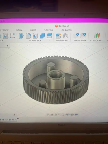108x144 pixels.
Task: Open the CONFIGURAR dropdown menu
Action: (79, 41)
